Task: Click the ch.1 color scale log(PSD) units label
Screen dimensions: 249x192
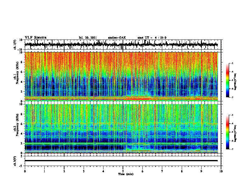Action: (235, 82)
